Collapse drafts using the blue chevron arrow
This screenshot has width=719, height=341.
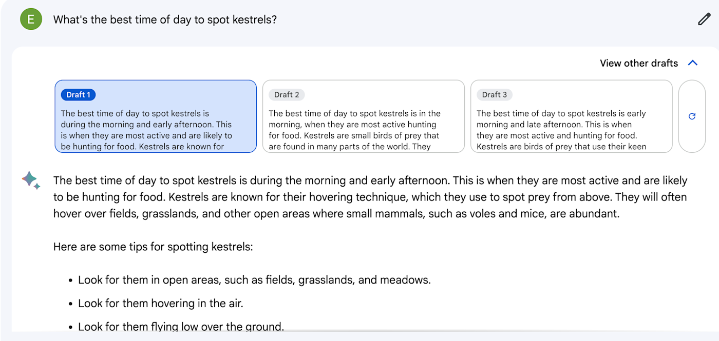693,63
